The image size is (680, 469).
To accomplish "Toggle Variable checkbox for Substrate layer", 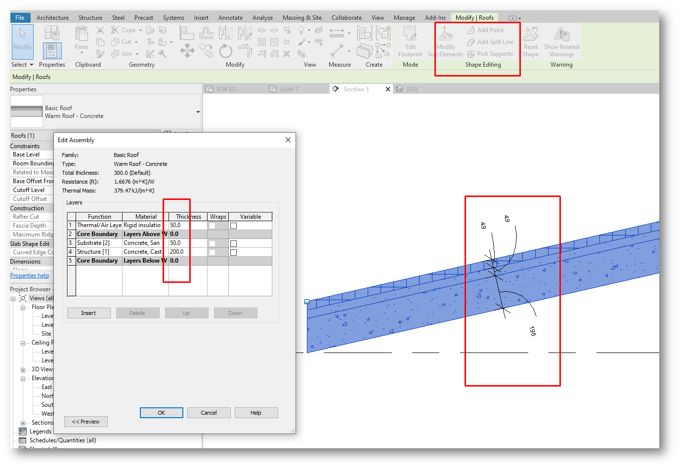I will tap(233, 243).
